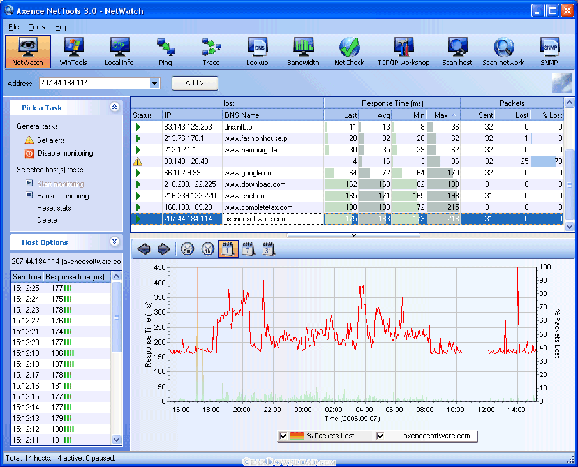
Task: Show last 1 hour chart view
Action: (208, 249)
